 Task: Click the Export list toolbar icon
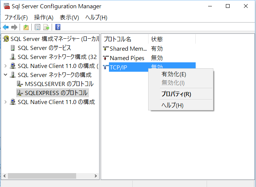46,27
